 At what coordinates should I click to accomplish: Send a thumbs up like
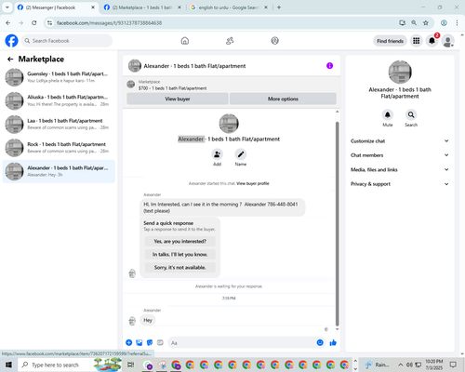point(333,342)
